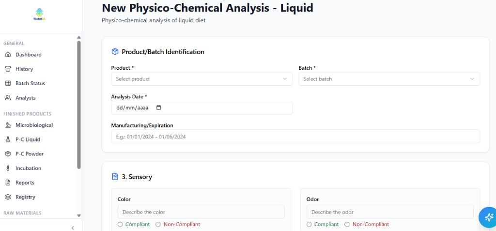Viewport: 496px width, 231px height.
Task: Click the RAW MATERIALS section heading
Action: 22,213
